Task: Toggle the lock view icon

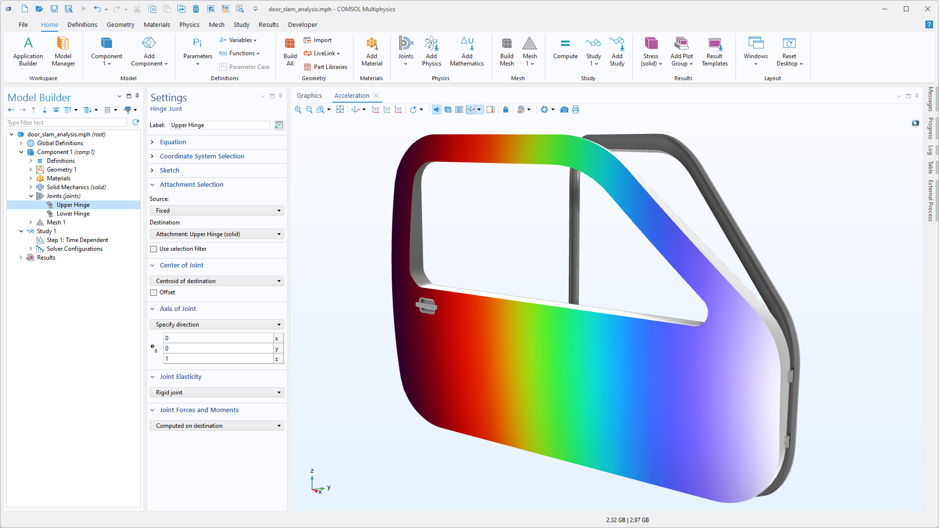Action: pyautogui.click(x=506, y=110)
